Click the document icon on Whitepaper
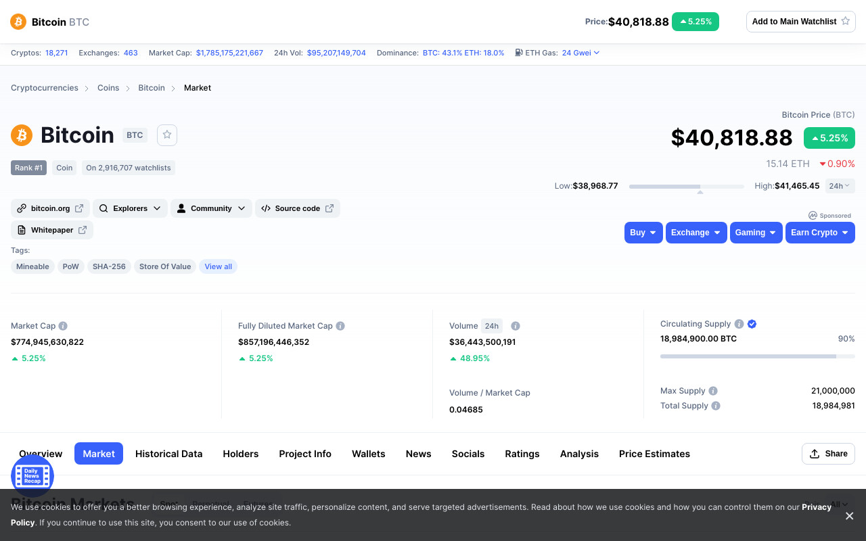The width and height of the screenshot is (866, 541). (x=22, y=230)
